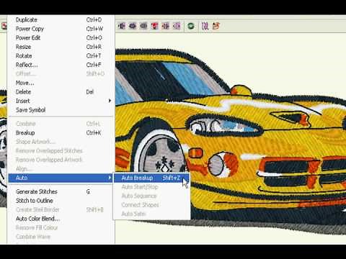This screenshot has width=346, height=259.
Task: Open the Reflect... dialog
Action: (61, 65)
